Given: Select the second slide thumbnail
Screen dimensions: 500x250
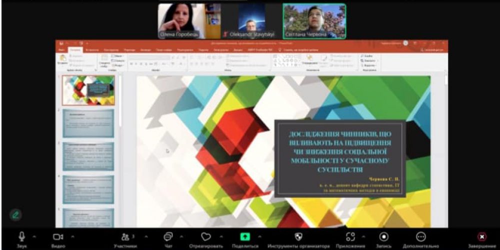Looking at the screenshot, I should 88,123.
